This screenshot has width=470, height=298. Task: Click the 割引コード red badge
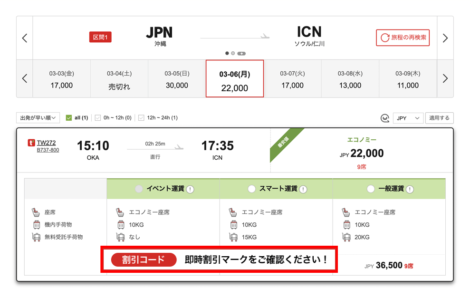coord(144,260)
